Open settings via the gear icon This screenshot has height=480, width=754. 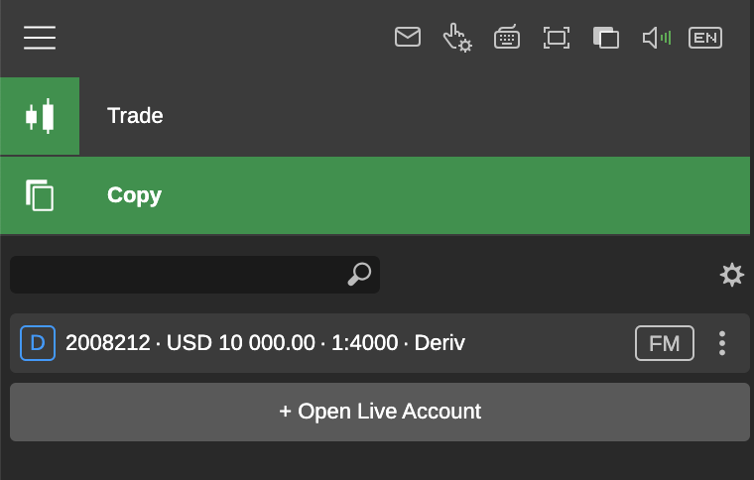pyautogui.click(x=732, y=275)
